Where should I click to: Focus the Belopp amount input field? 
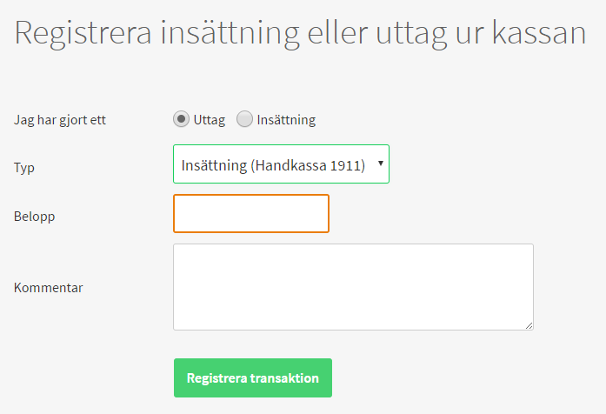tap(251, 214)
